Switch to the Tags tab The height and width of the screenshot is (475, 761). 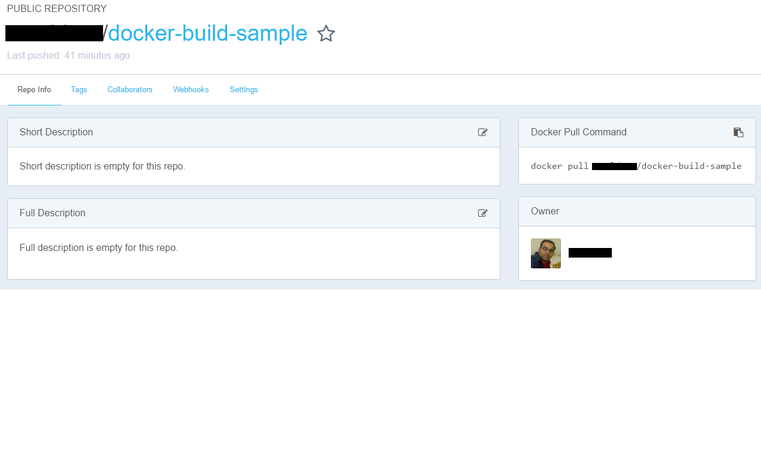point(79,90)
